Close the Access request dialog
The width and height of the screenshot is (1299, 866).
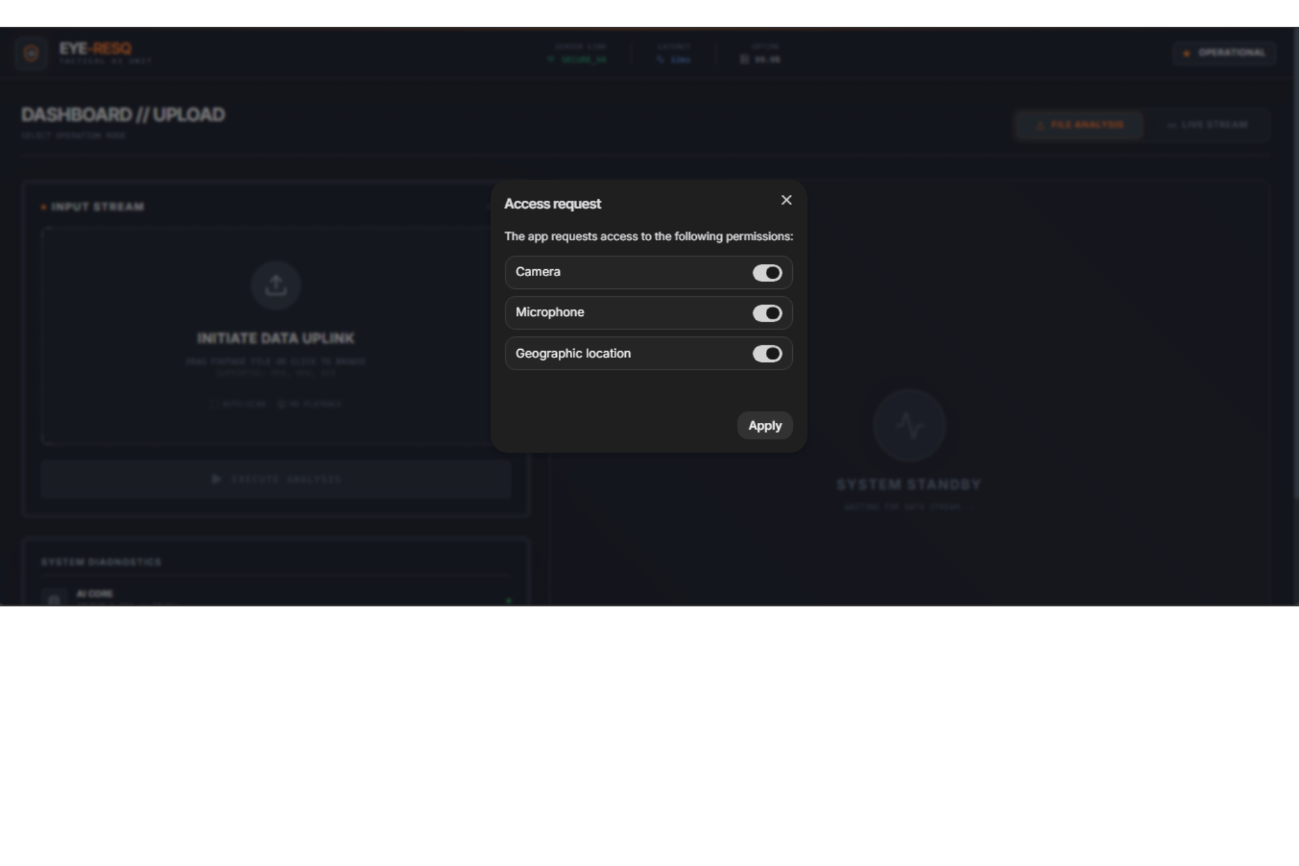786,200
